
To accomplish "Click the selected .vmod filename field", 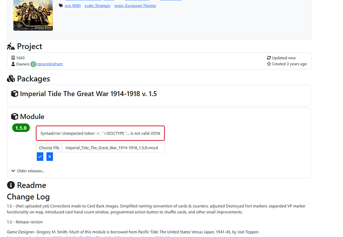I will 113,148.
